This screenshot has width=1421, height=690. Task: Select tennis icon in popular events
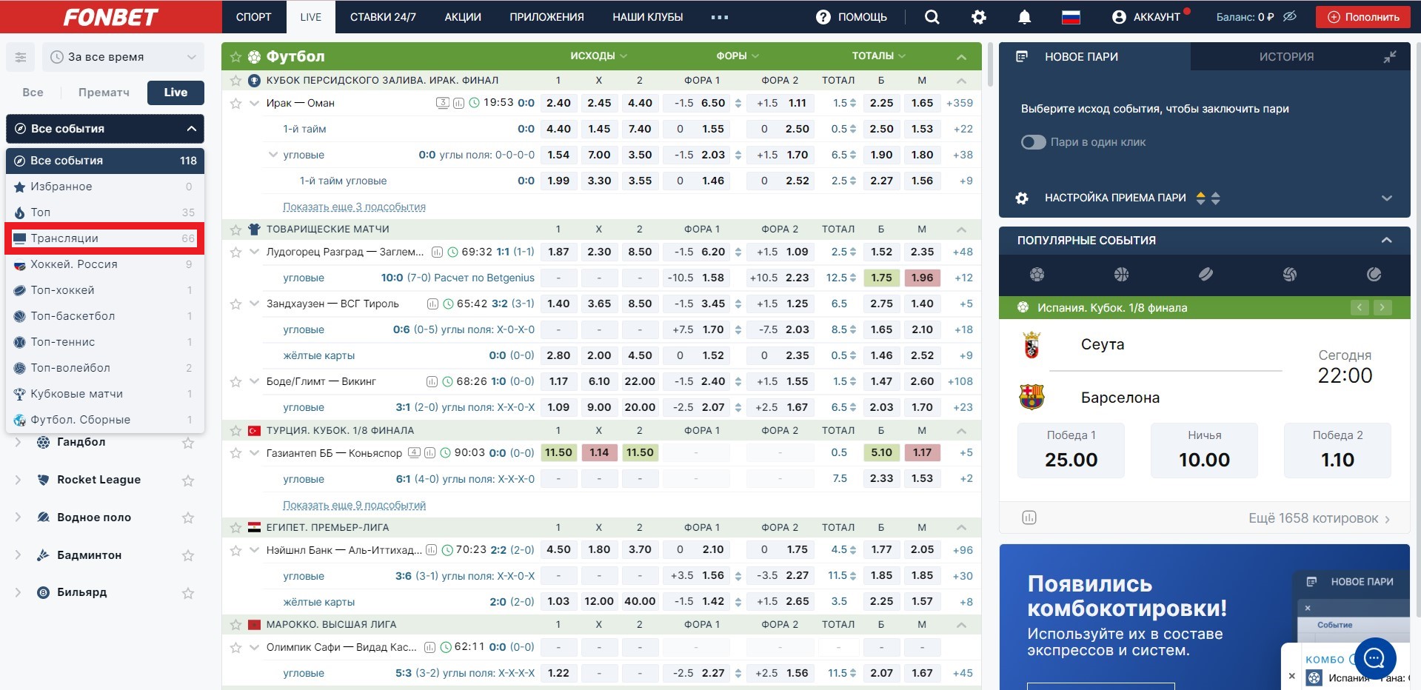pos(1374,275)
